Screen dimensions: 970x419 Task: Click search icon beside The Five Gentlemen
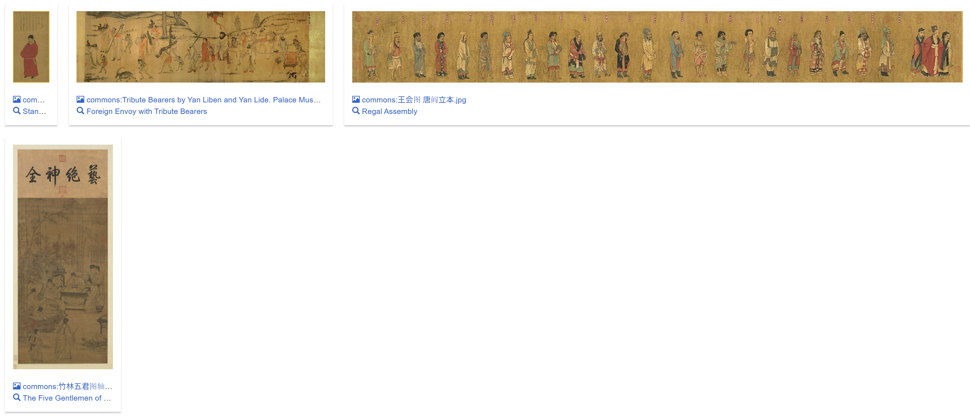click(x=17, y=397)
